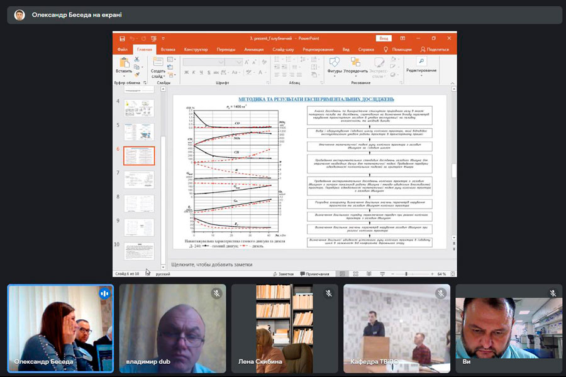Click the Поделиться share button
The image size is (566, 377).
pos(435,50)
